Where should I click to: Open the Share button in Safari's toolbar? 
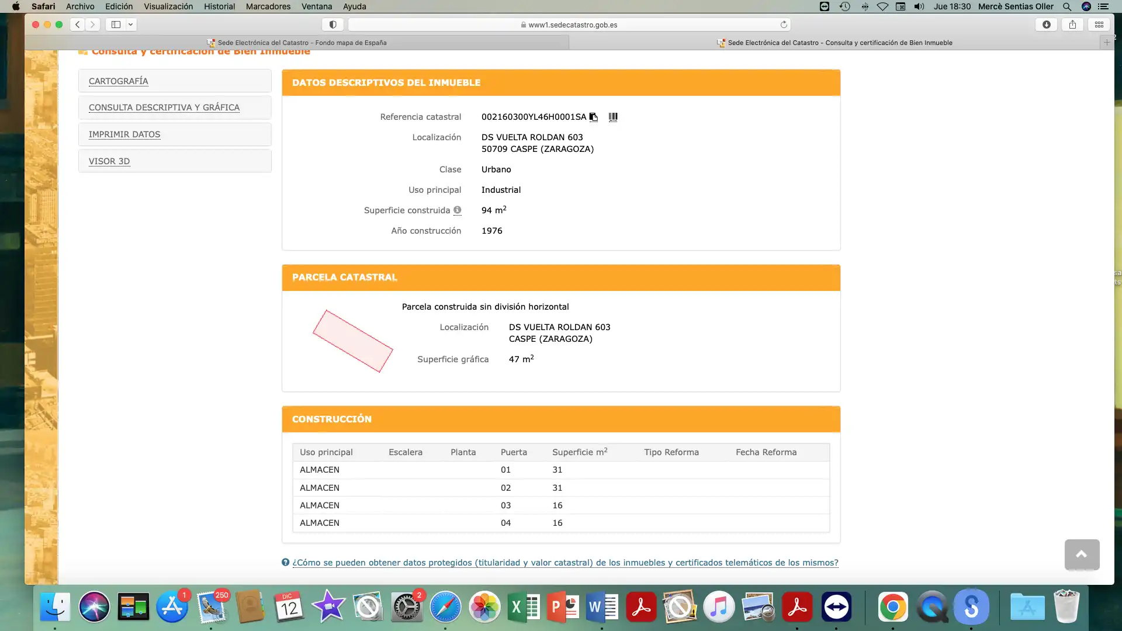pyautogui.click(x=1072, y=25)
